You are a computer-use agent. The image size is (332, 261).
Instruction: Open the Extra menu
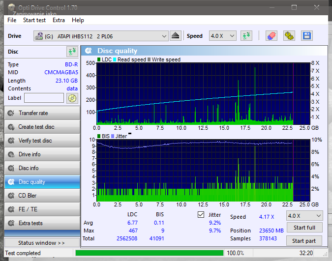click(59, 20)
